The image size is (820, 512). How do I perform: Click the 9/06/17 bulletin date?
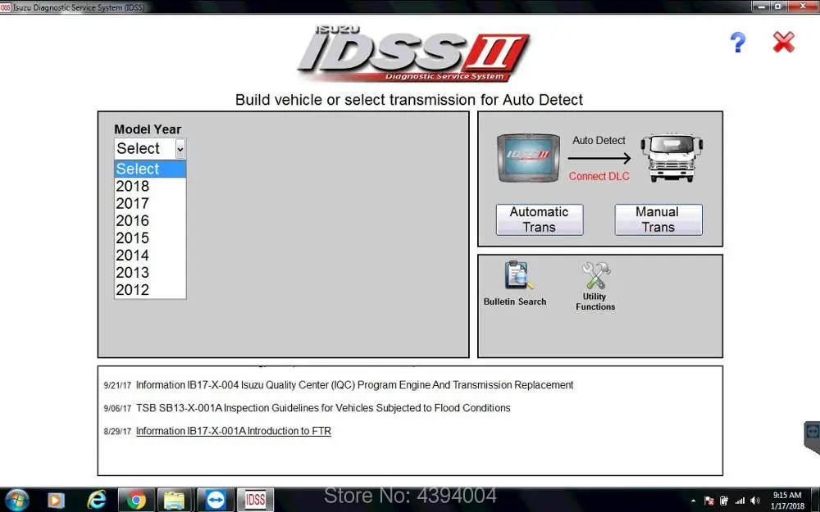pyautogui.click(x=117, y=409)
